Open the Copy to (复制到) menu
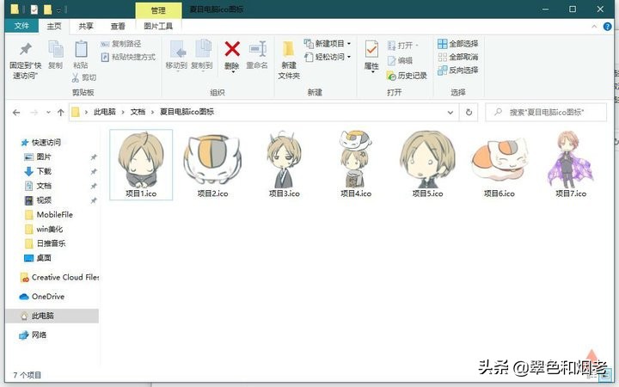 click(202, 55)
